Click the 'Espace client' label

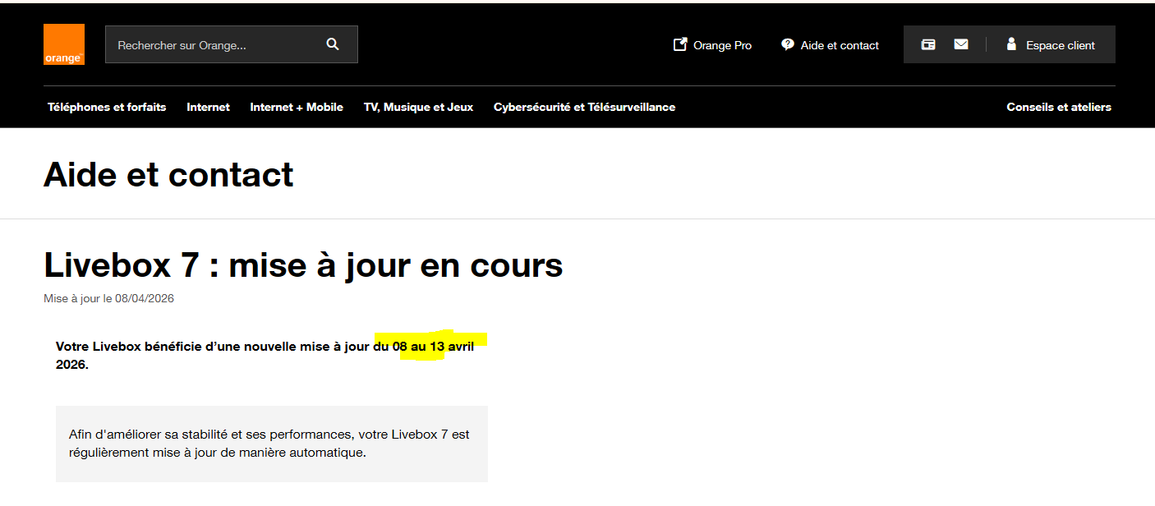[1060, 45]
